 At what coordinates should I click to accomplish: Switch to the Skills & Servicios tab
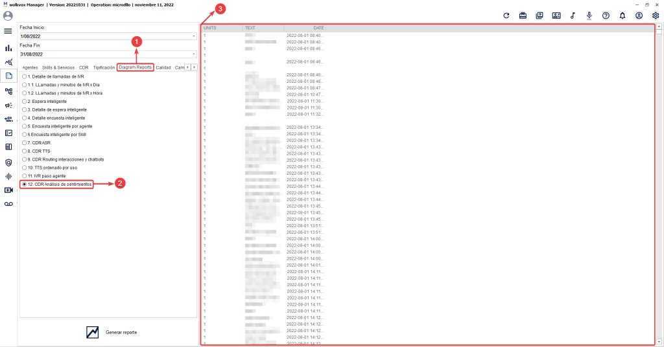point(58,67)
